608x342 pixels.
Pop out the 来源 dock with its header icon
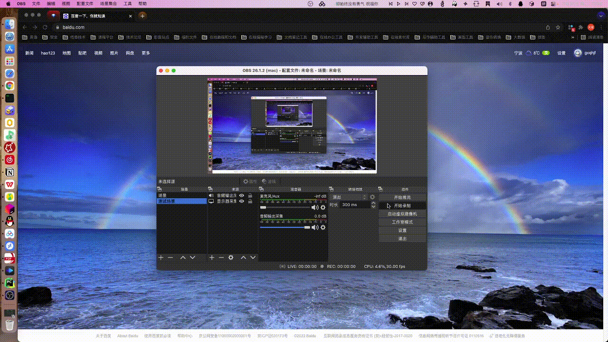pos(210,189)
